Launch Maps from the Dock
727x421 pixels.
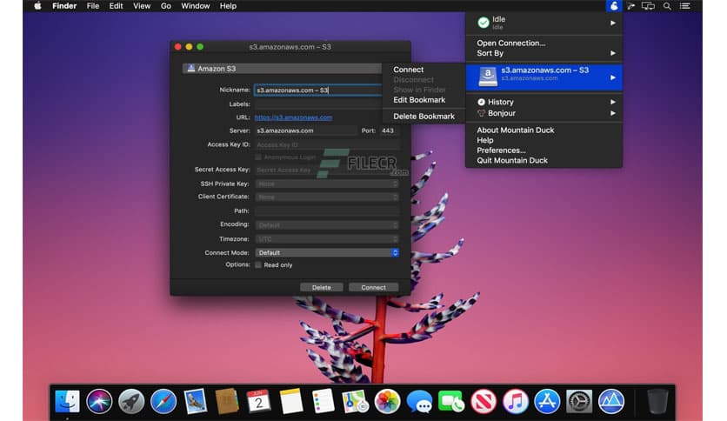[x=355, y=401]
